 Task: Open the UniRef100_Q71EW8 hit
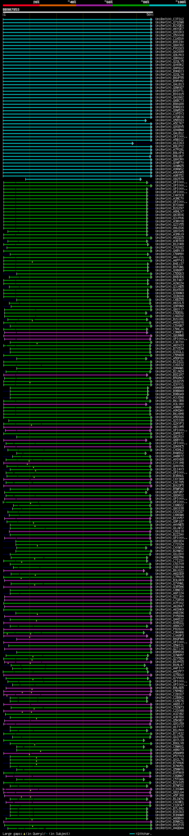pyautogui.click(x=170, y=23)
